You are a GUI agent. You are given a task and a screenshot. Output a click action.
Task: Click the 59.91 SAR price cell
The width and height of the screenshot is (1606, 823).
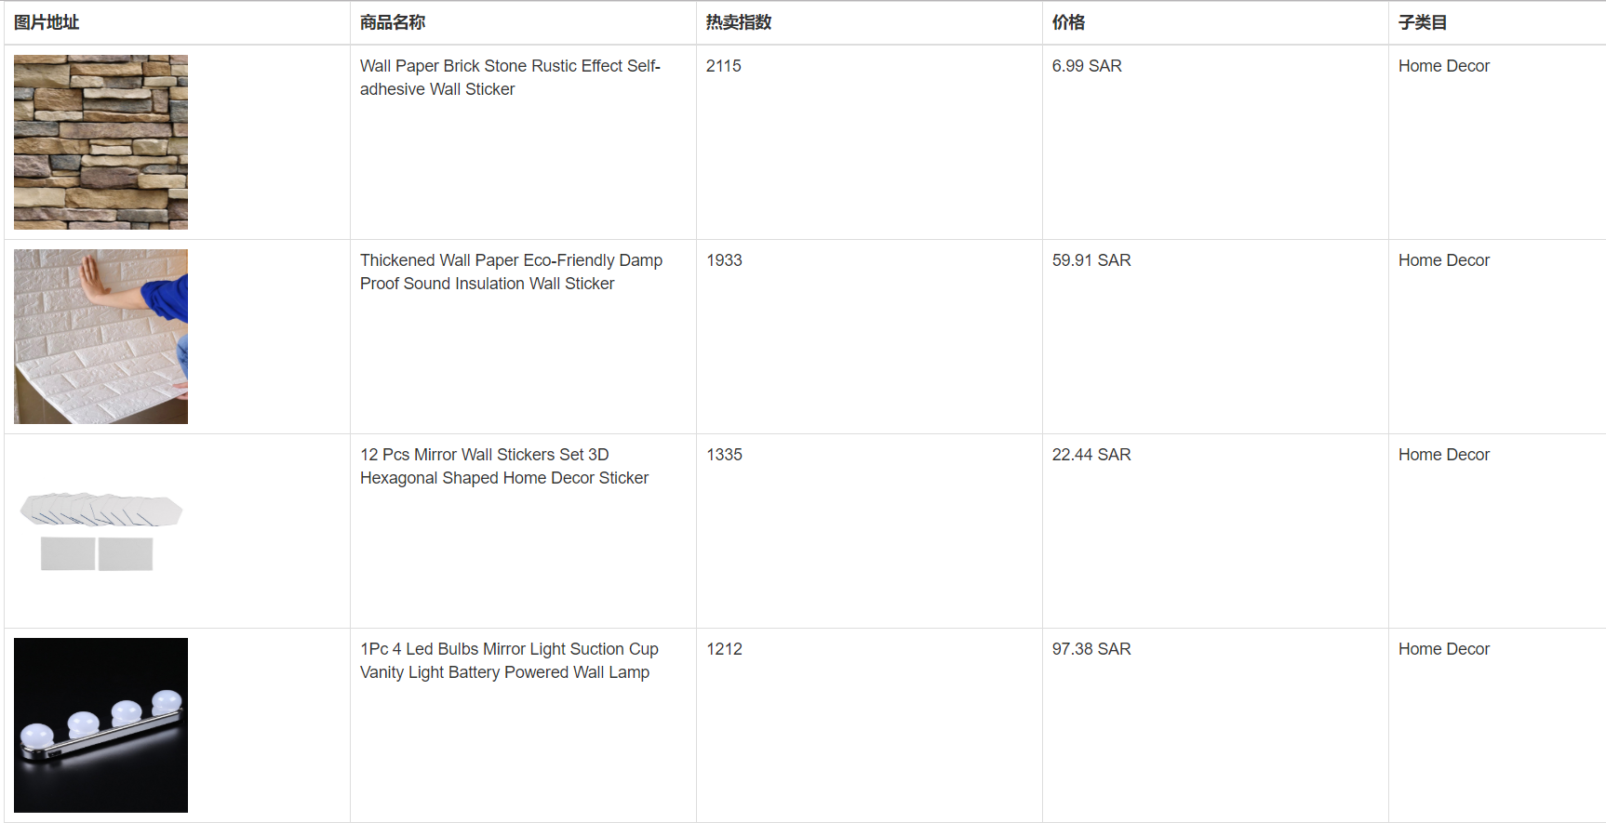[x=1091, y=260]
